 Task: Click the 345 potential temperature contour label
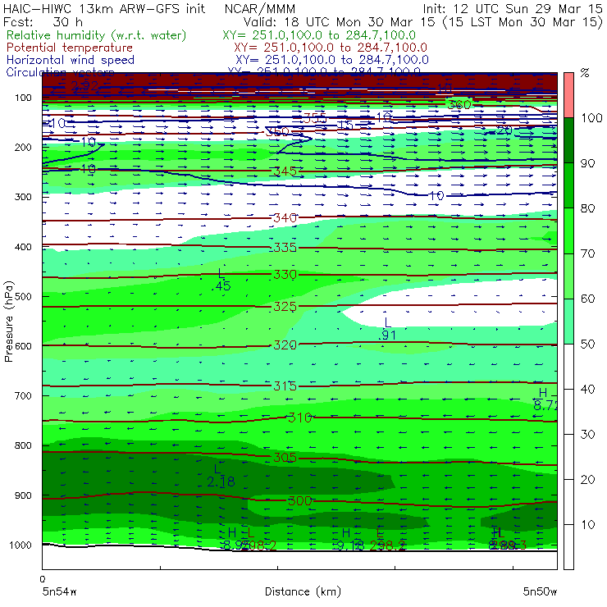285,171
